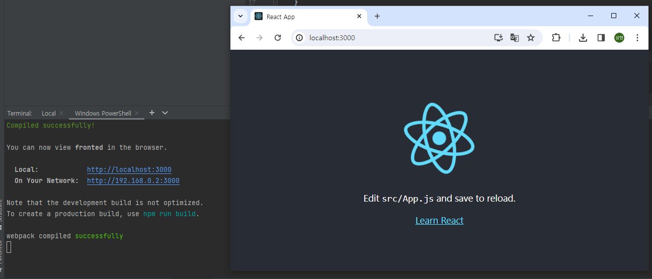Open the Chrome extensions puzzle icon
This screenshot has width=652, height=279.
click(x=556, y=38)
